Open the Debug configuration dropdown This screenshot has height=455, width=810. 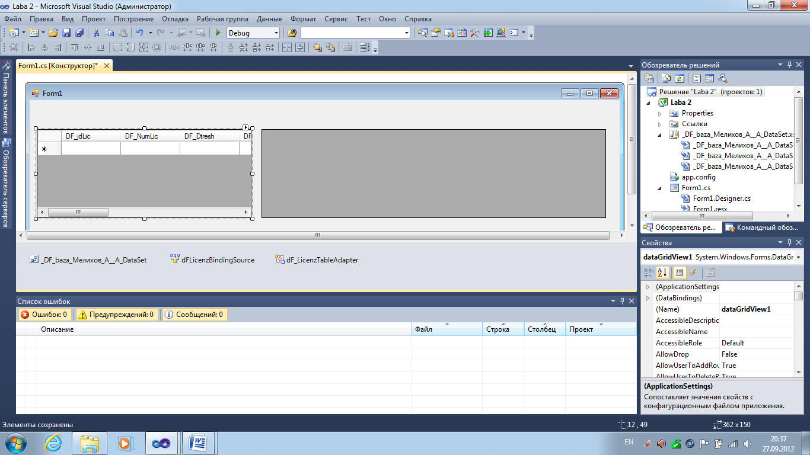(276, 33)
